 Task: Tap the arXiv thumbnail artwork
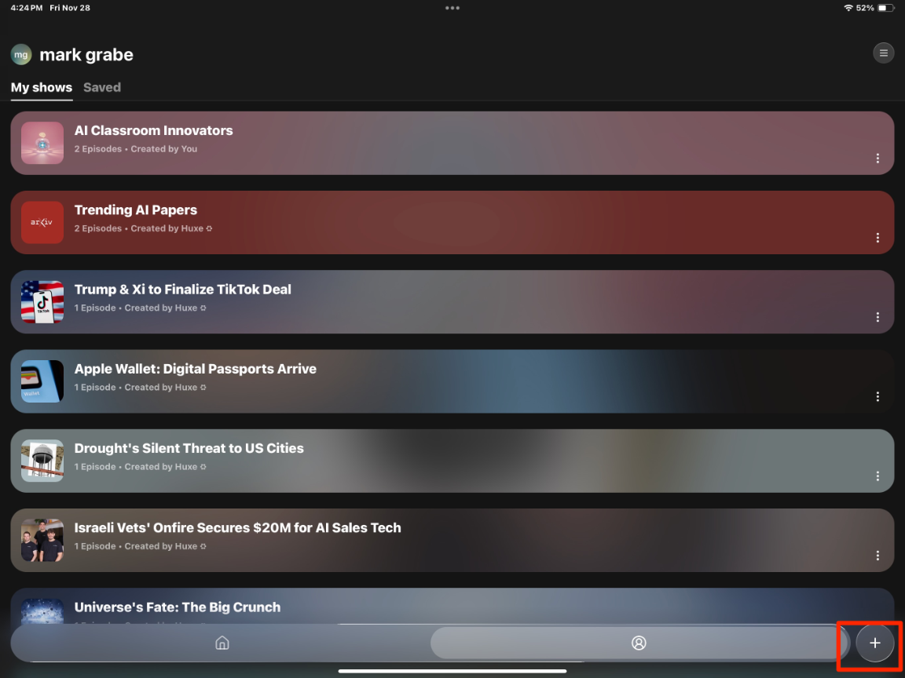(x=42, y=223)
